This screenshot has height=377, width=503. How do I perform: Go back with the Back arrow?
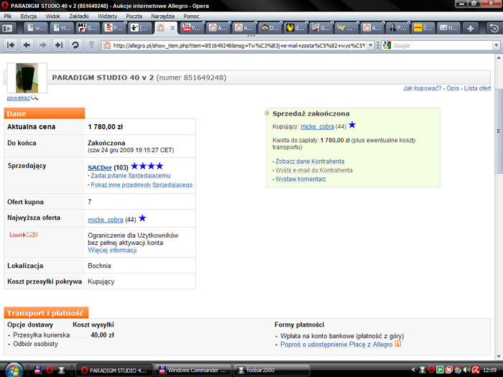click(x=27, y=45)
